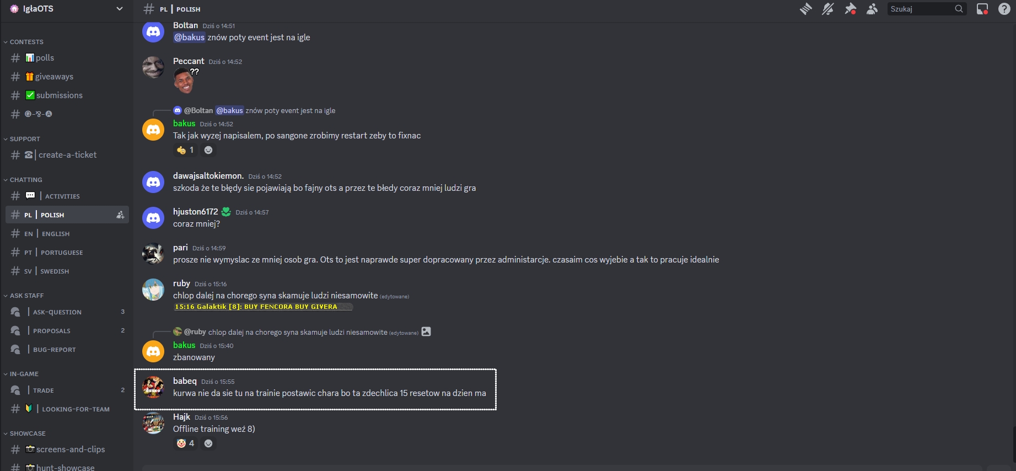Click the Szukaj search field
Screen dimensions: 1016x471
click(921, 9)
